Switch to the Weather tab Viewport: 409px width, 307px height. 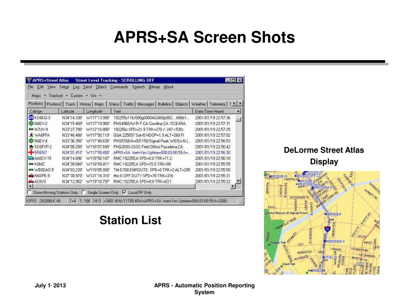point(199,104)
